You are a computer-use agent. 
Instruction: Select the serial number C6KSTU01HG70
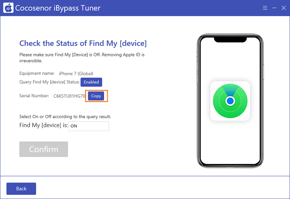(x=69, y=96)
